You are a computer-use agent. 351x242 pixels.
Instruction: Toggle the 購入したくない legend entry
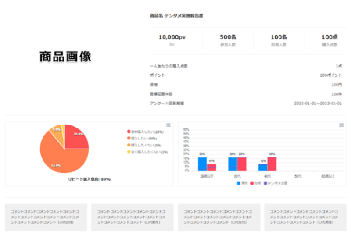143,145
